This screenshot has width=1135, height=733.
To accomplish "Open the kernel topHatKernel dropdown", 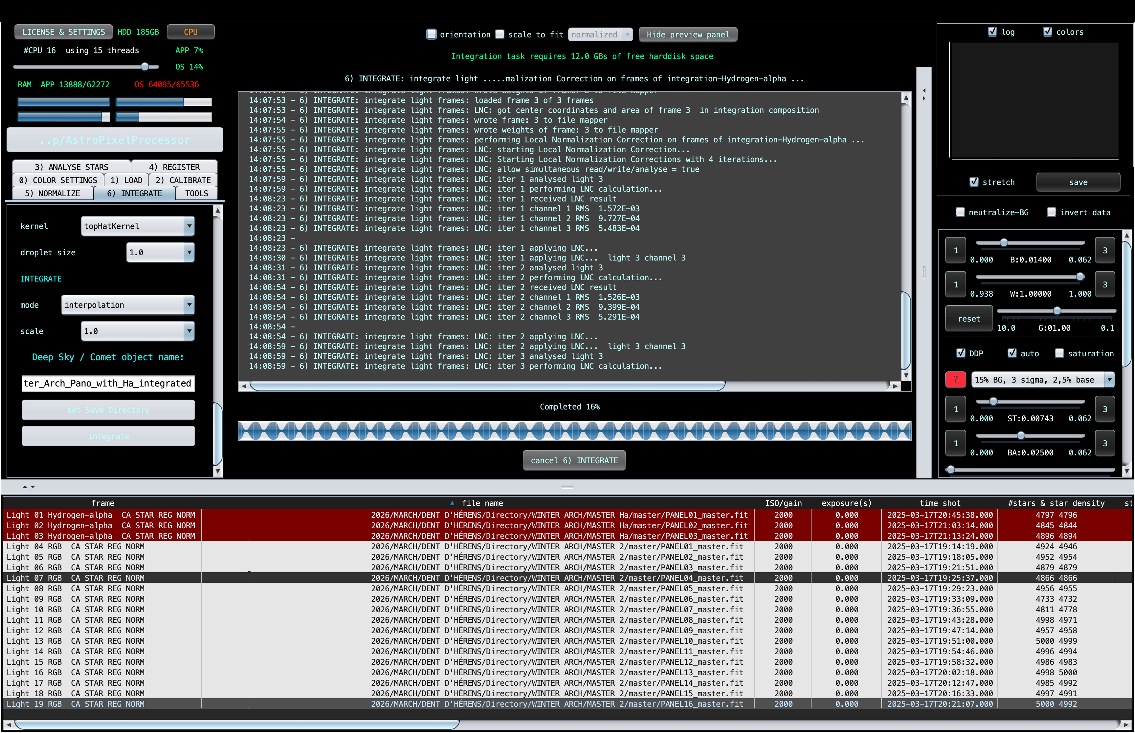I will (189, 226).
